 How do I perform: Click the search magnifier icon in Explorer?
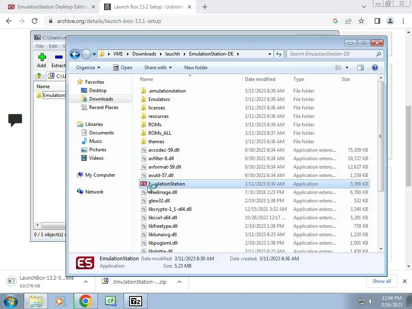(379, 54)
